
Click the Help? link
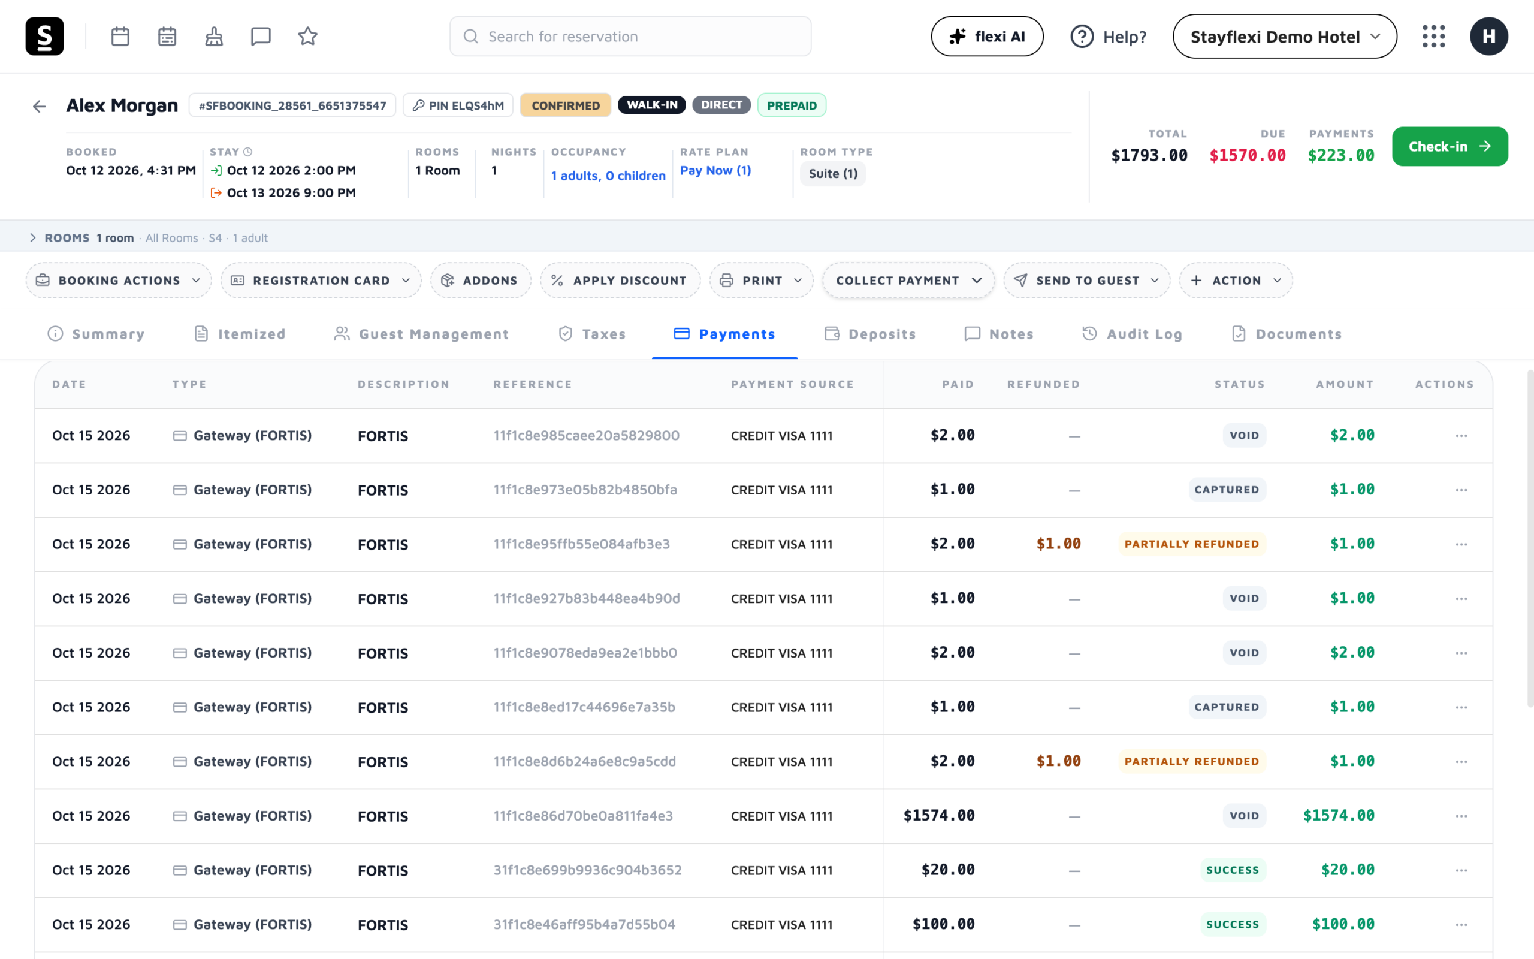(x=1108, y=36)
